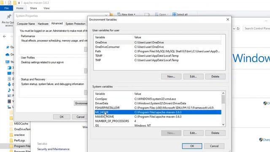This screenshot has height=152, width=270.
Task: Select the ComSpec system variable
Action: tap(158, 99)
